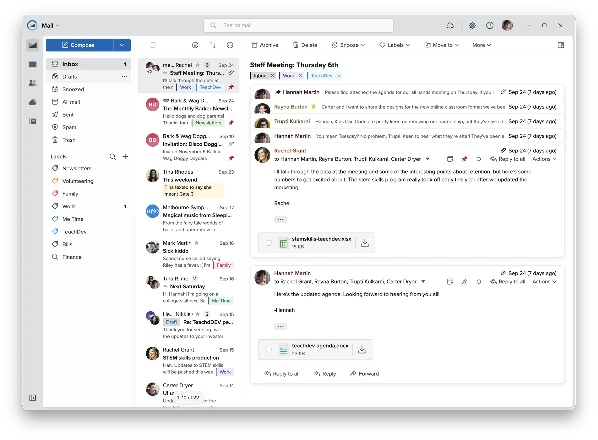
Task: Search labels with magnifier icon
Action: (x=112, y=156)
